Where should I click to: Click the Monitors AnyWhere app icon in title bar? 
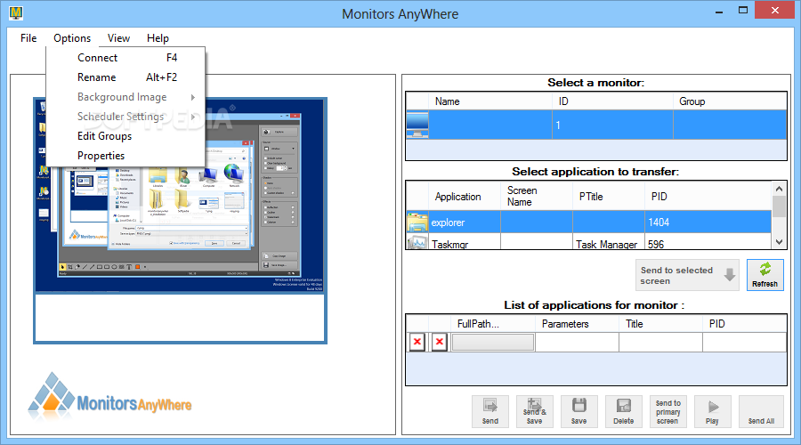[16, 12]
